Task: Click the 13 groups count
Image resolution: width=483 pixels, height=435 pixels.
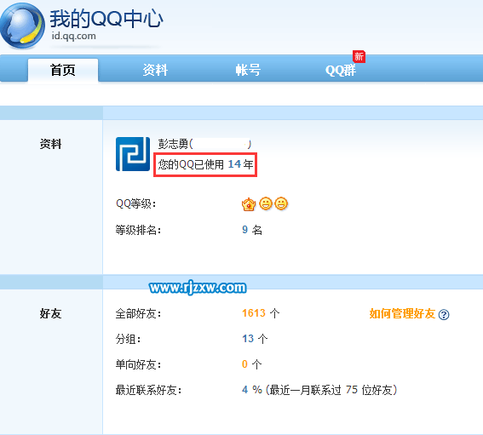Action: [248, 339]
